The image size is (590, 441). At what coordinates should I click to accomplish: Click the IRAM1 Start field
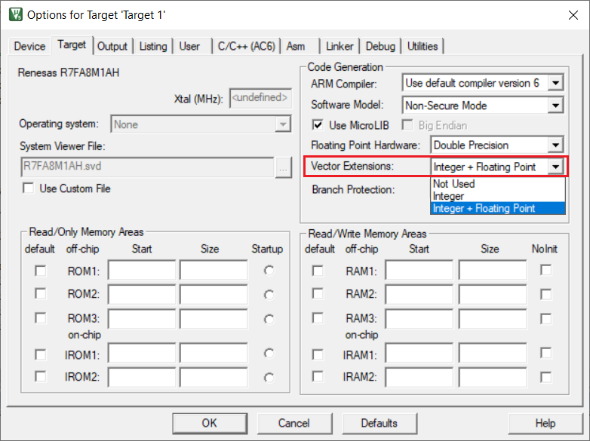point(419,354)
